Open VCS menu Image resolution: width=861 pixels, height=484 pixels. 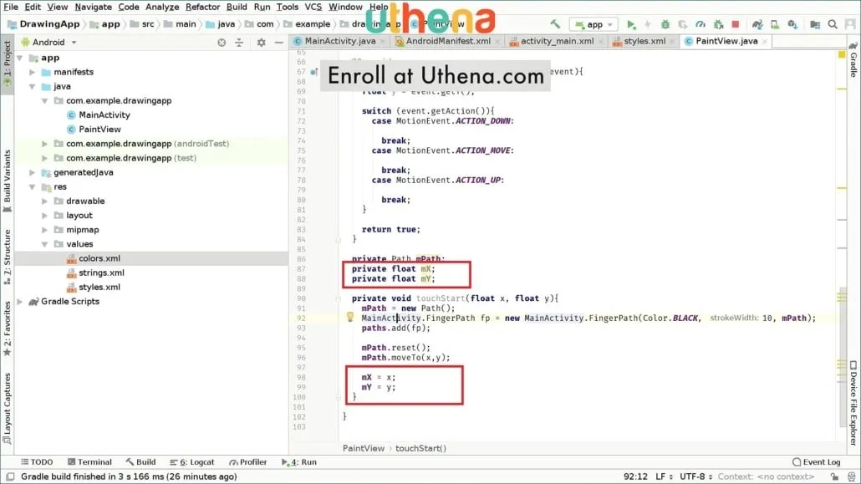click(313, 8)
